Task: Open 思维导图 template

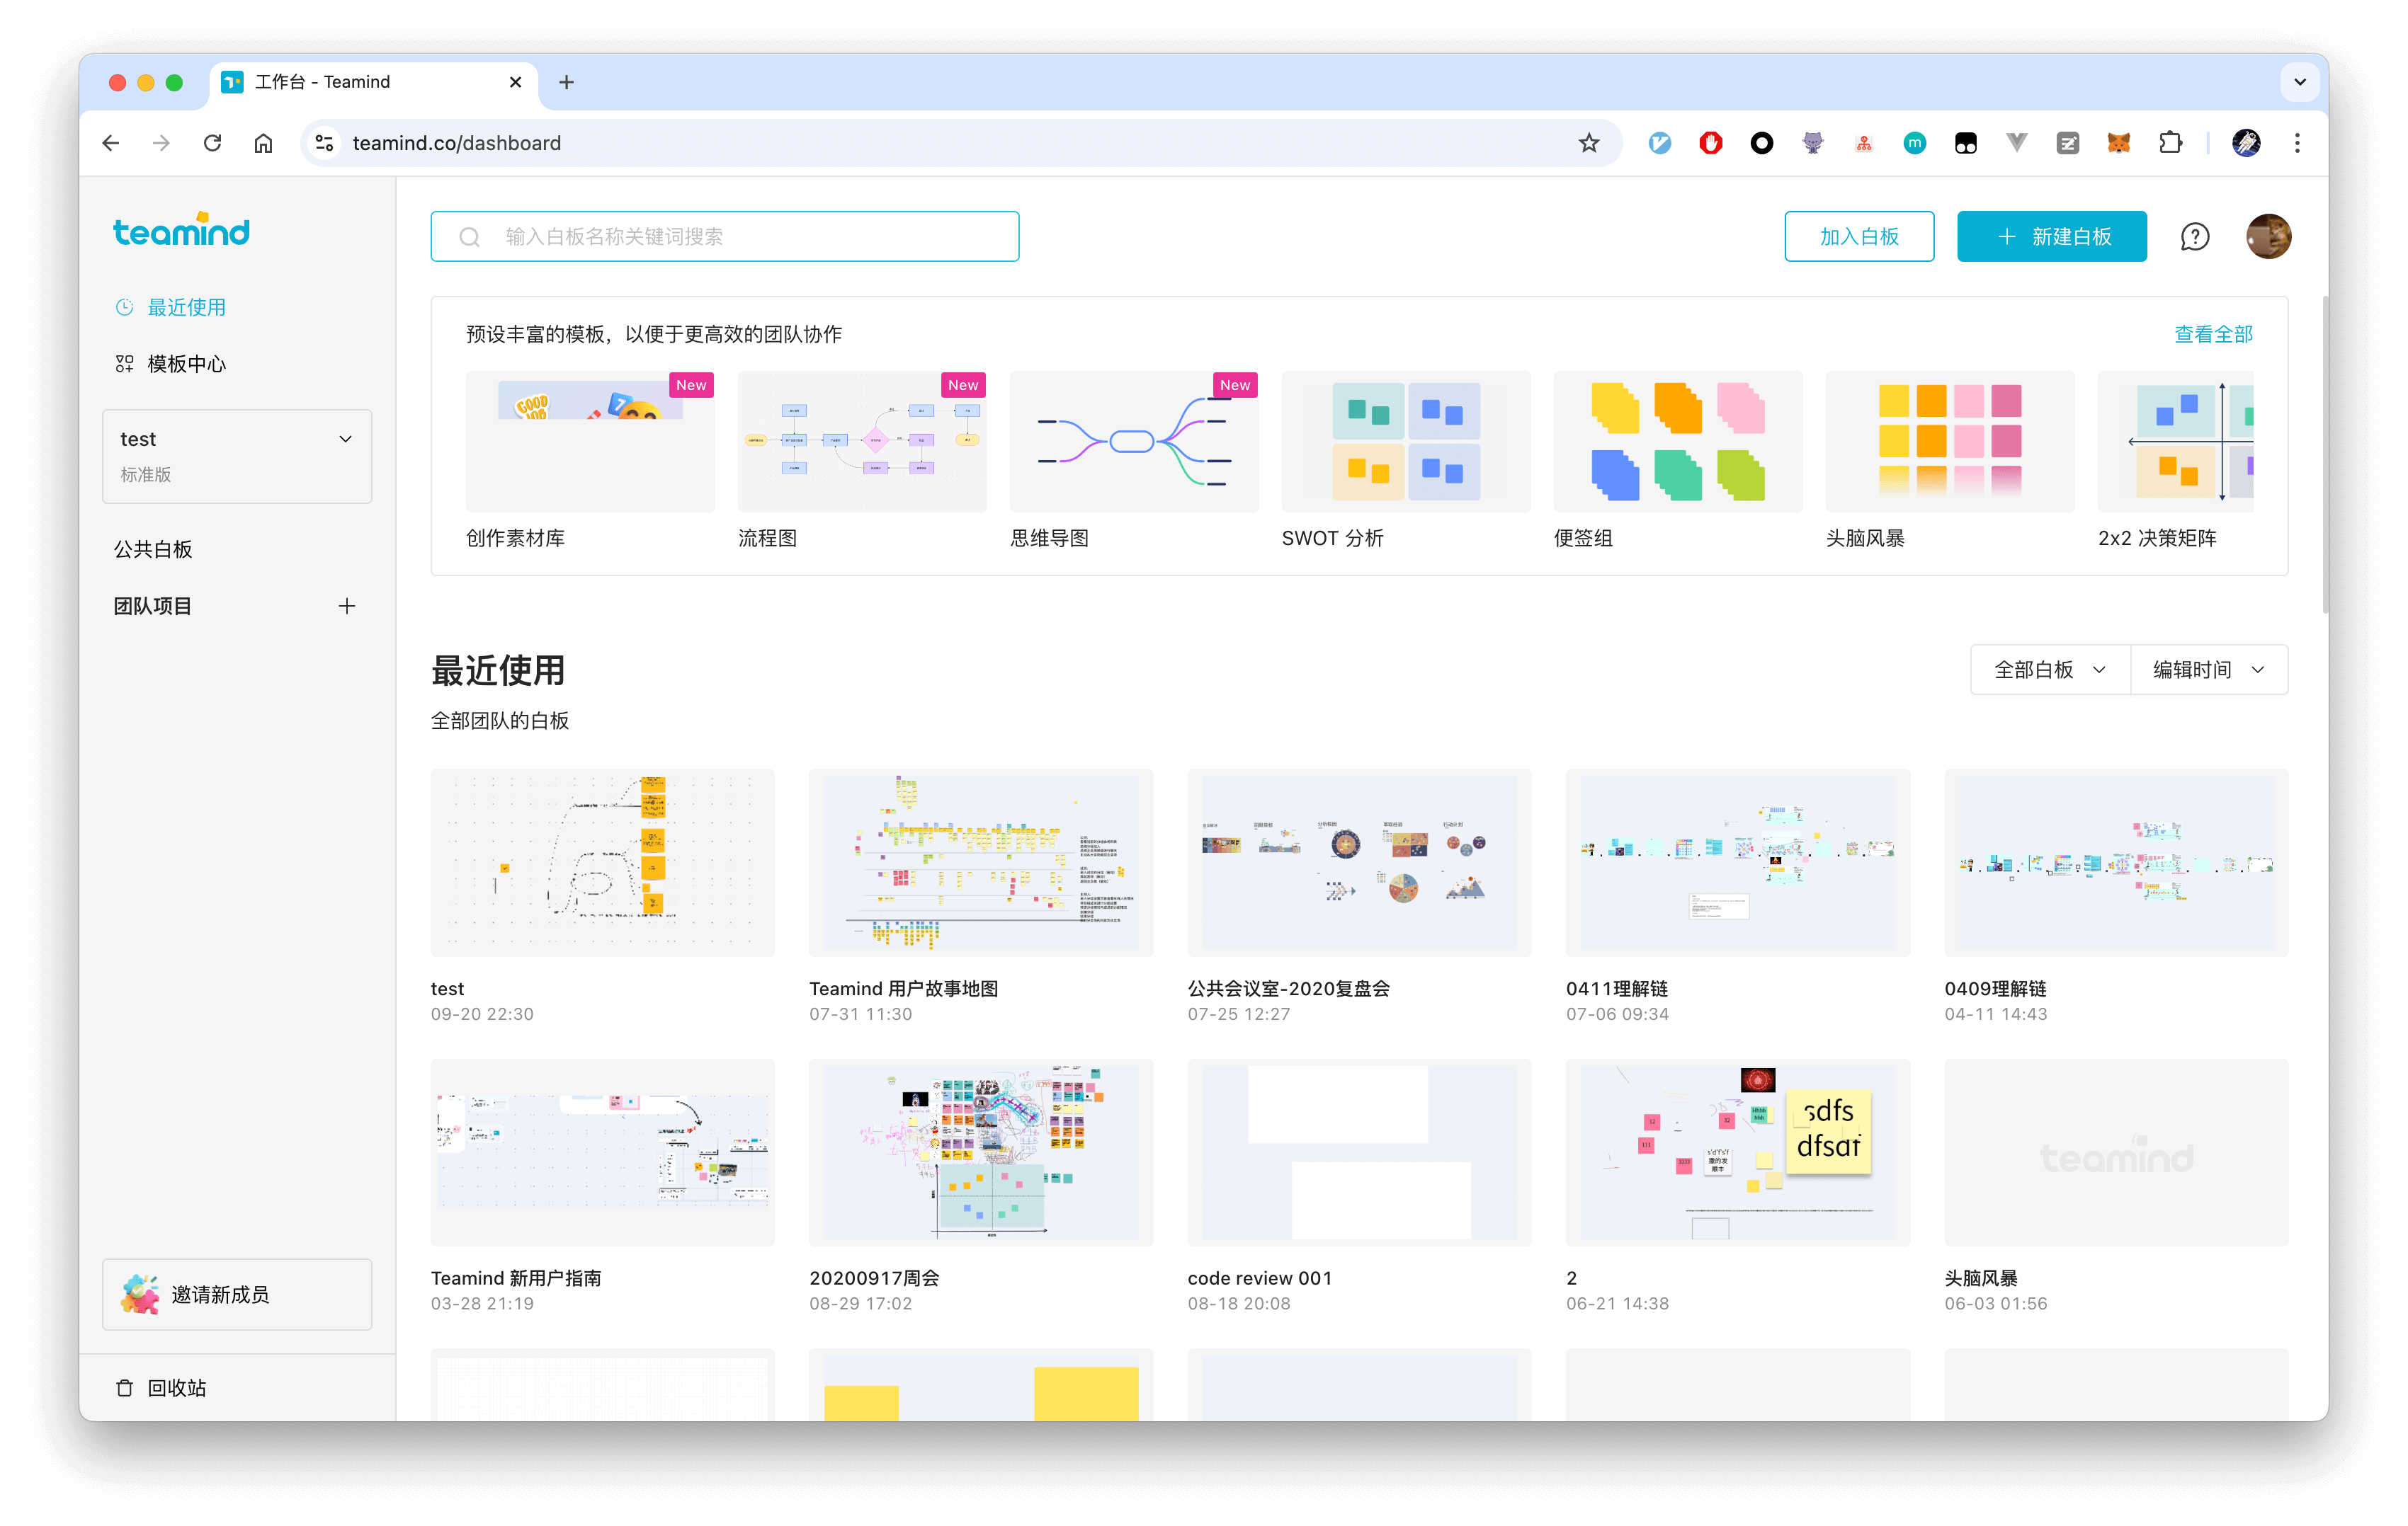Action: point(1134,442)
